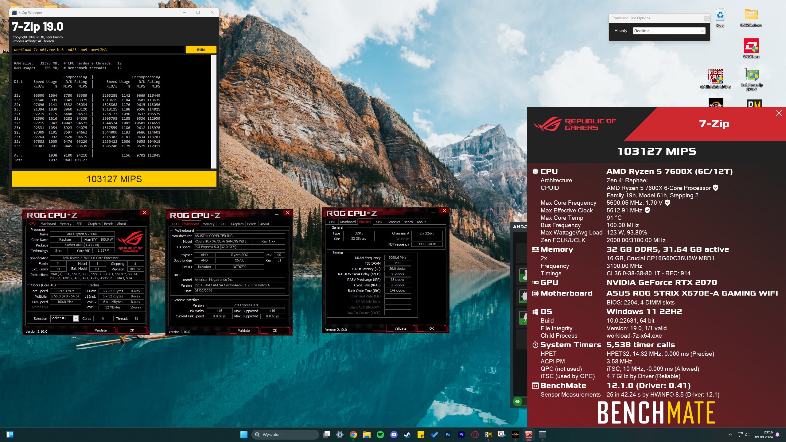Click the 7-Zip command line input field
The image size is (786, 442).
coord(98,50)
